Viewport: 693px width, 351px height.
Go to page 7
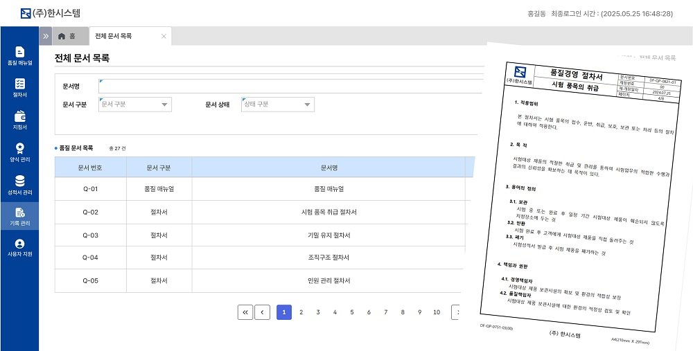pos(385,312)
